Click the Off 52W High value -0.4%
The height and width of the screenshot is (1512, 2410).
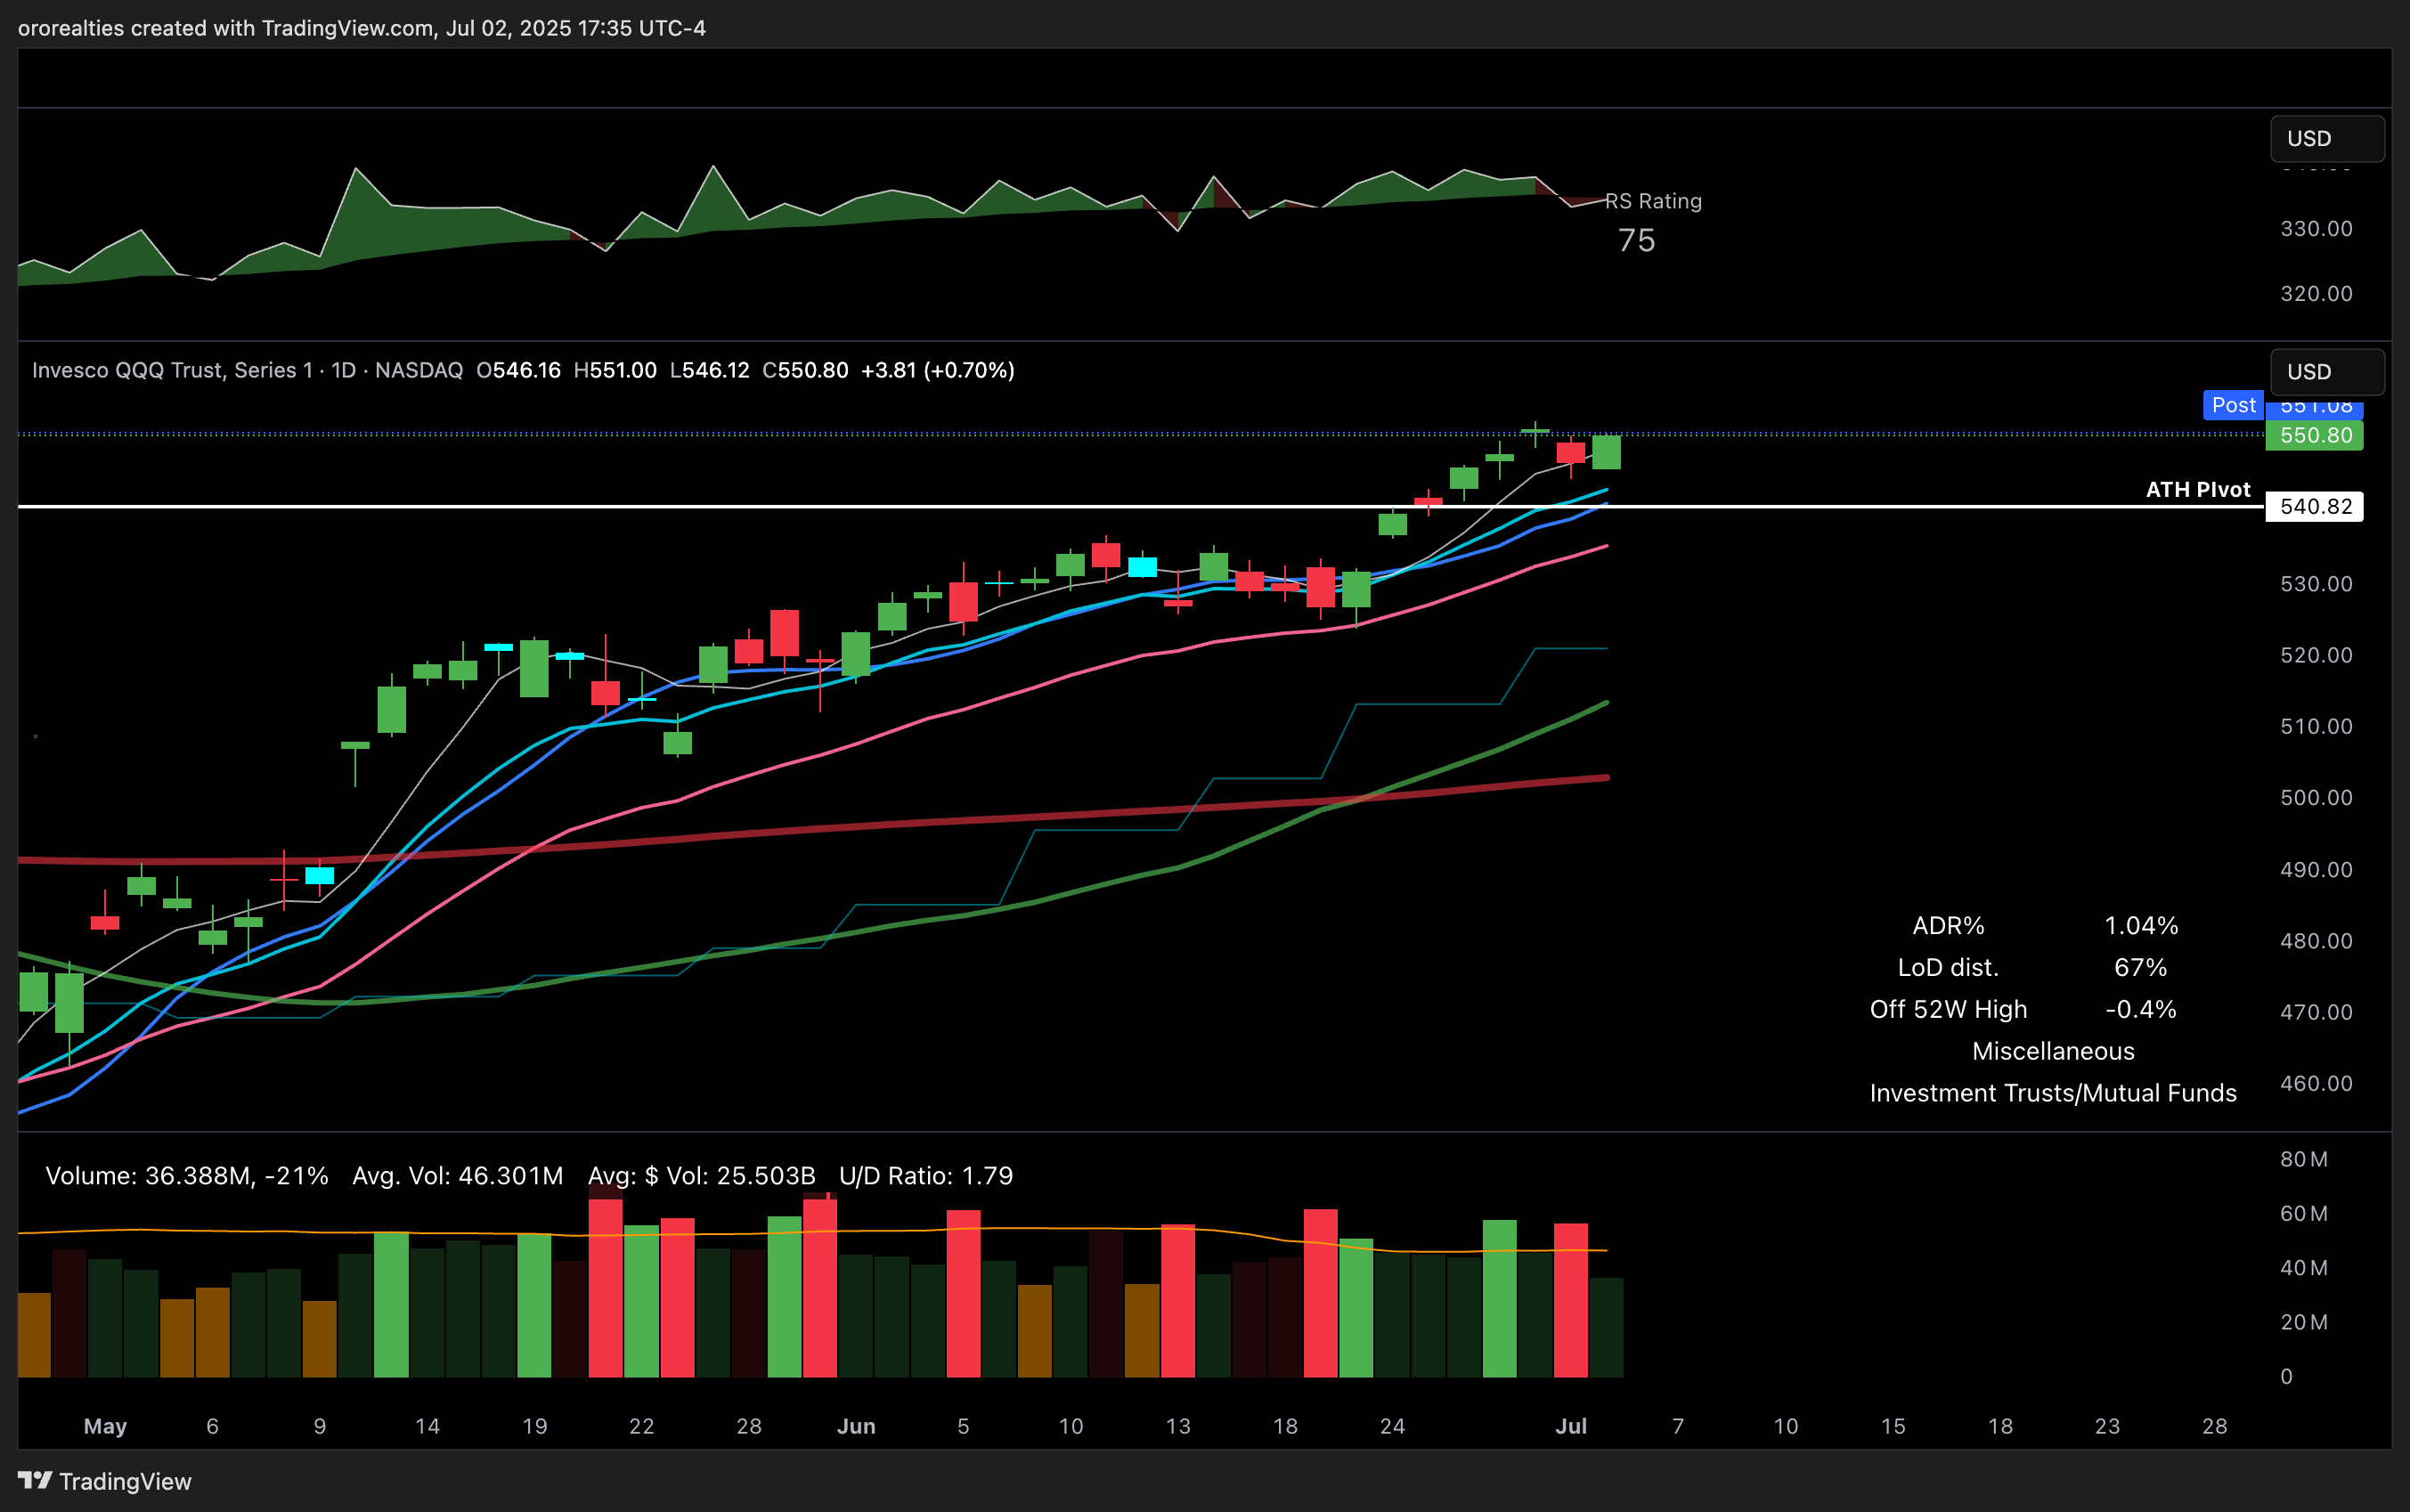[2141, 1010]
